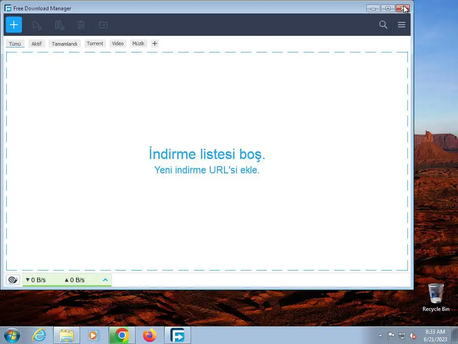Open the hamburger main menu

pyautogui.click(x=402, y=25)
